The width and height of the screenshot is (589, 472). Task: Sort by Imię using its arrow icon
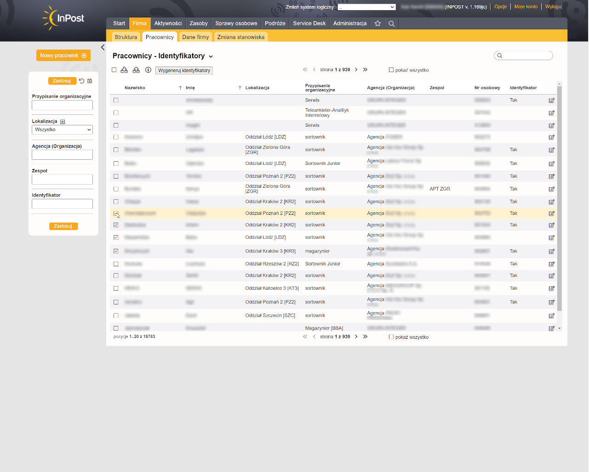click(240, 88)
